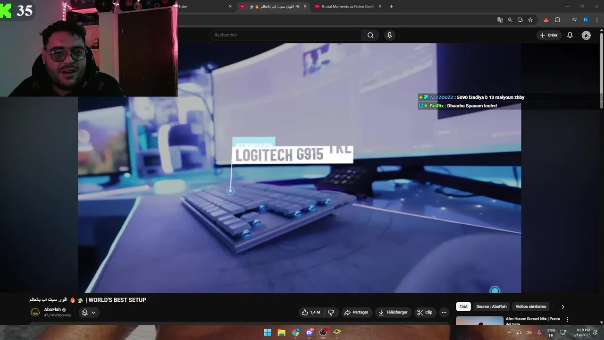Open options menu for Afro House Sunset Mix
604x340 pixels.
[567, 319]
